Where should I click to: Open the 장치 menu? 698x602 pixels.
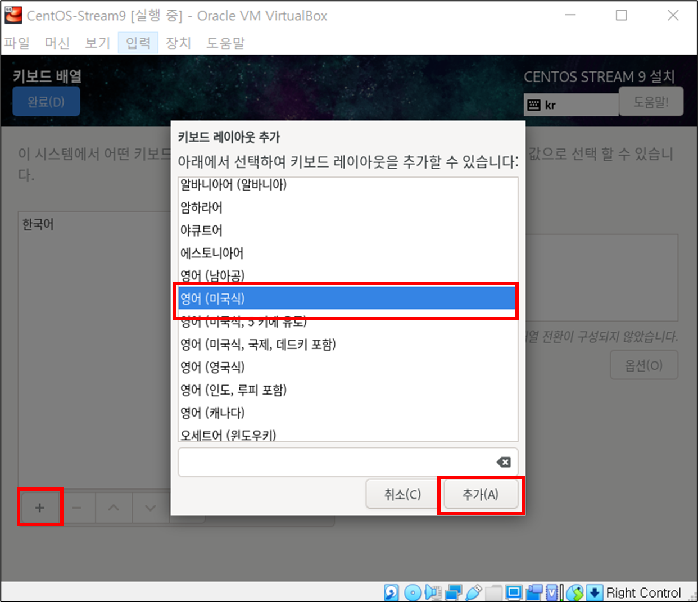pyautogui.click(x=179, y=43)
